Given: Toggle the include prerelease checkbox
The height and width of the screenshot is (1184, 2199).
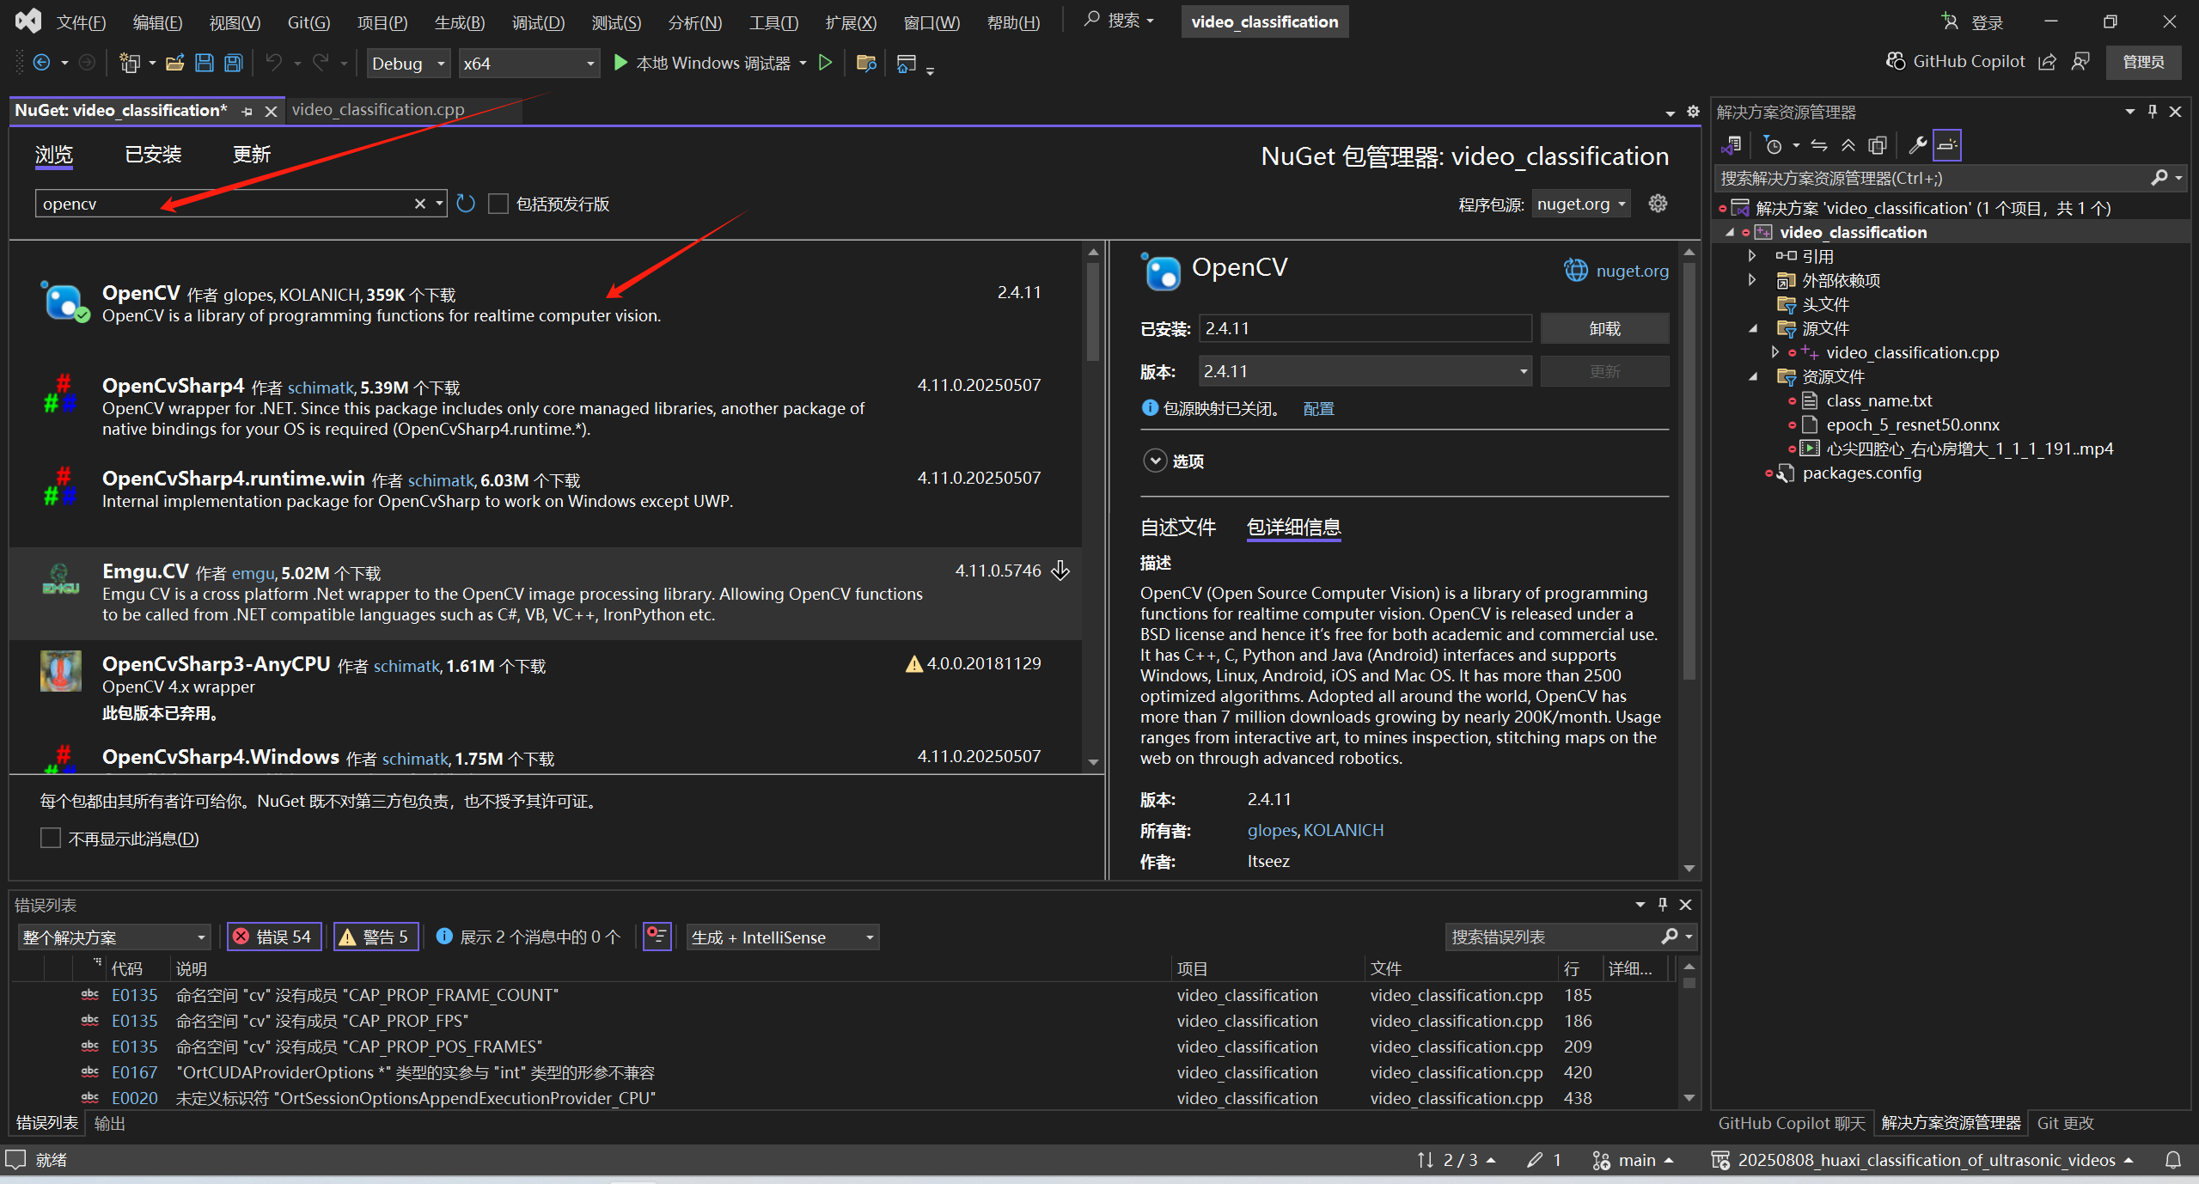Looking at the screenshot, I should (498, 204).
